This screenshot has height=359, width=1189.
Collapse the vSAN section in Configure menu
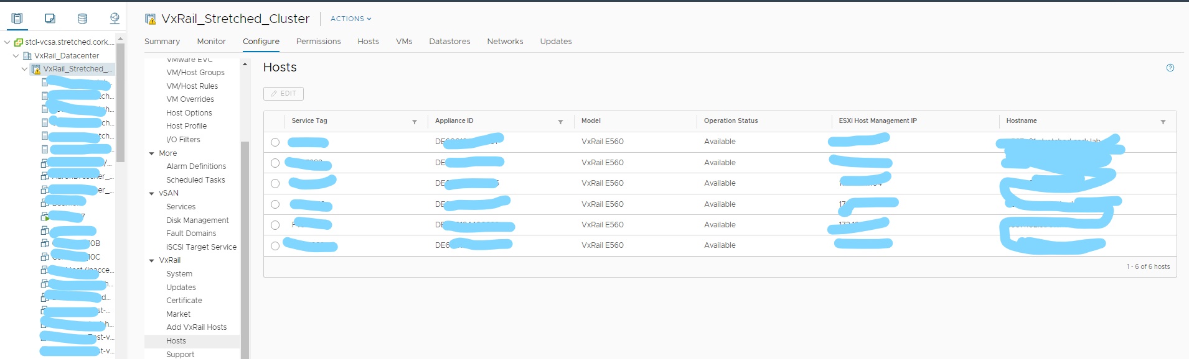pyautogui.click(x=151, y=193)
